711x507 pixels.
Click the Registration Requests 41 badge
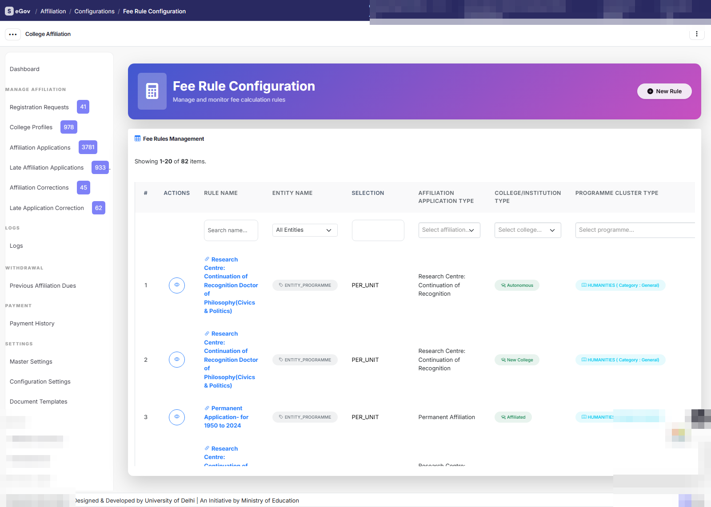click(x=83, y=107)
